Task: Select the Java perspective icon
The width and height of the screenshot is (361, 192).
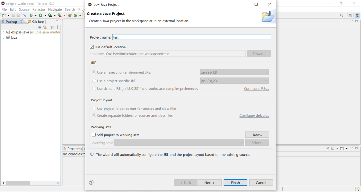Action: (357, 15)
